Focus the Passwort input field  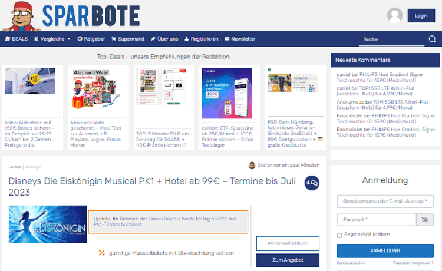pyautogui.click(x=377, y=219)
